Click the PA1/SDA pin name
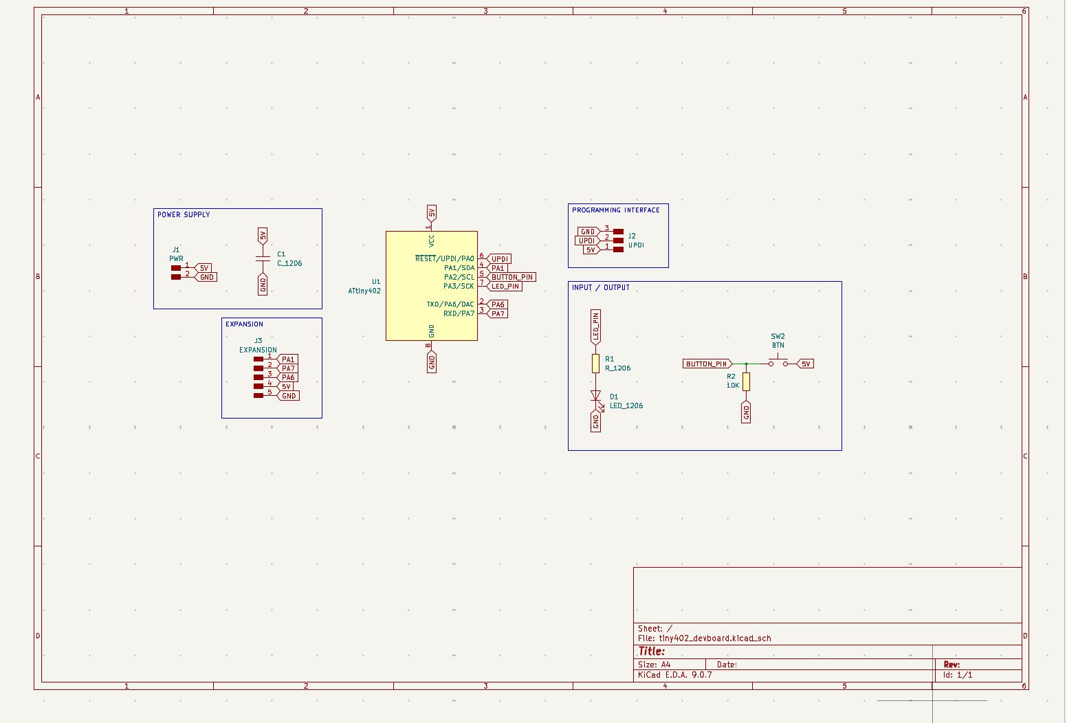The width and height of the screenshot is (1067, 723). (x=459, y=267)
